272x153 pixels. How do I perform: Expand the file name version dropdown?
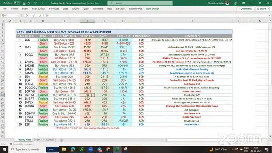101,3
